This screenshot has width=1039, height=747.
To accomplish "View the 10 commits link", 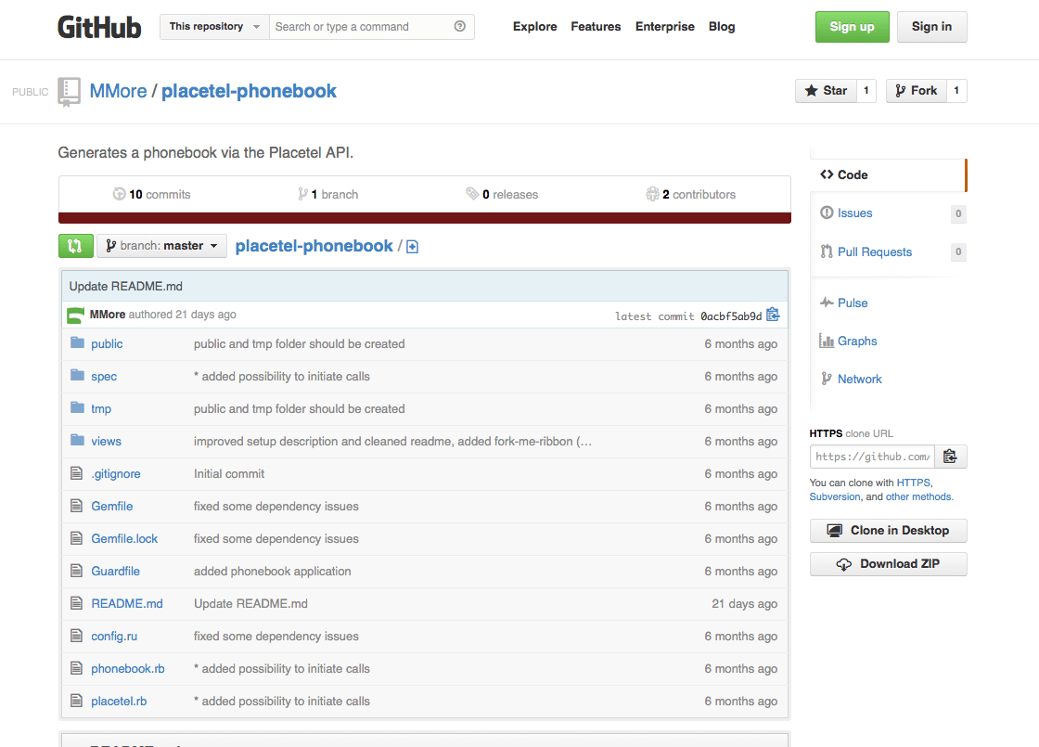I will 152,194.
